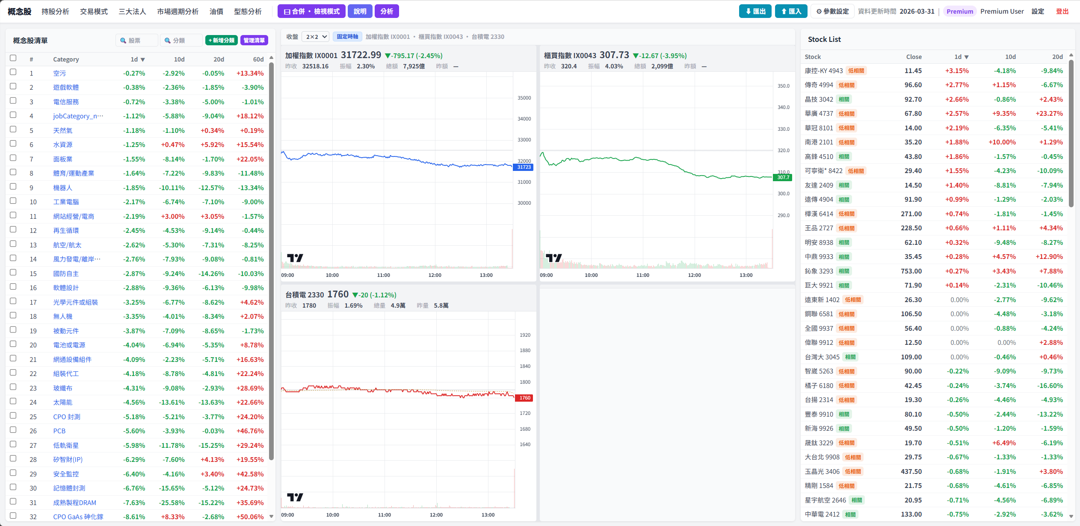Click into the 股票 search field
1080x526 pixels.
[137, 41]
